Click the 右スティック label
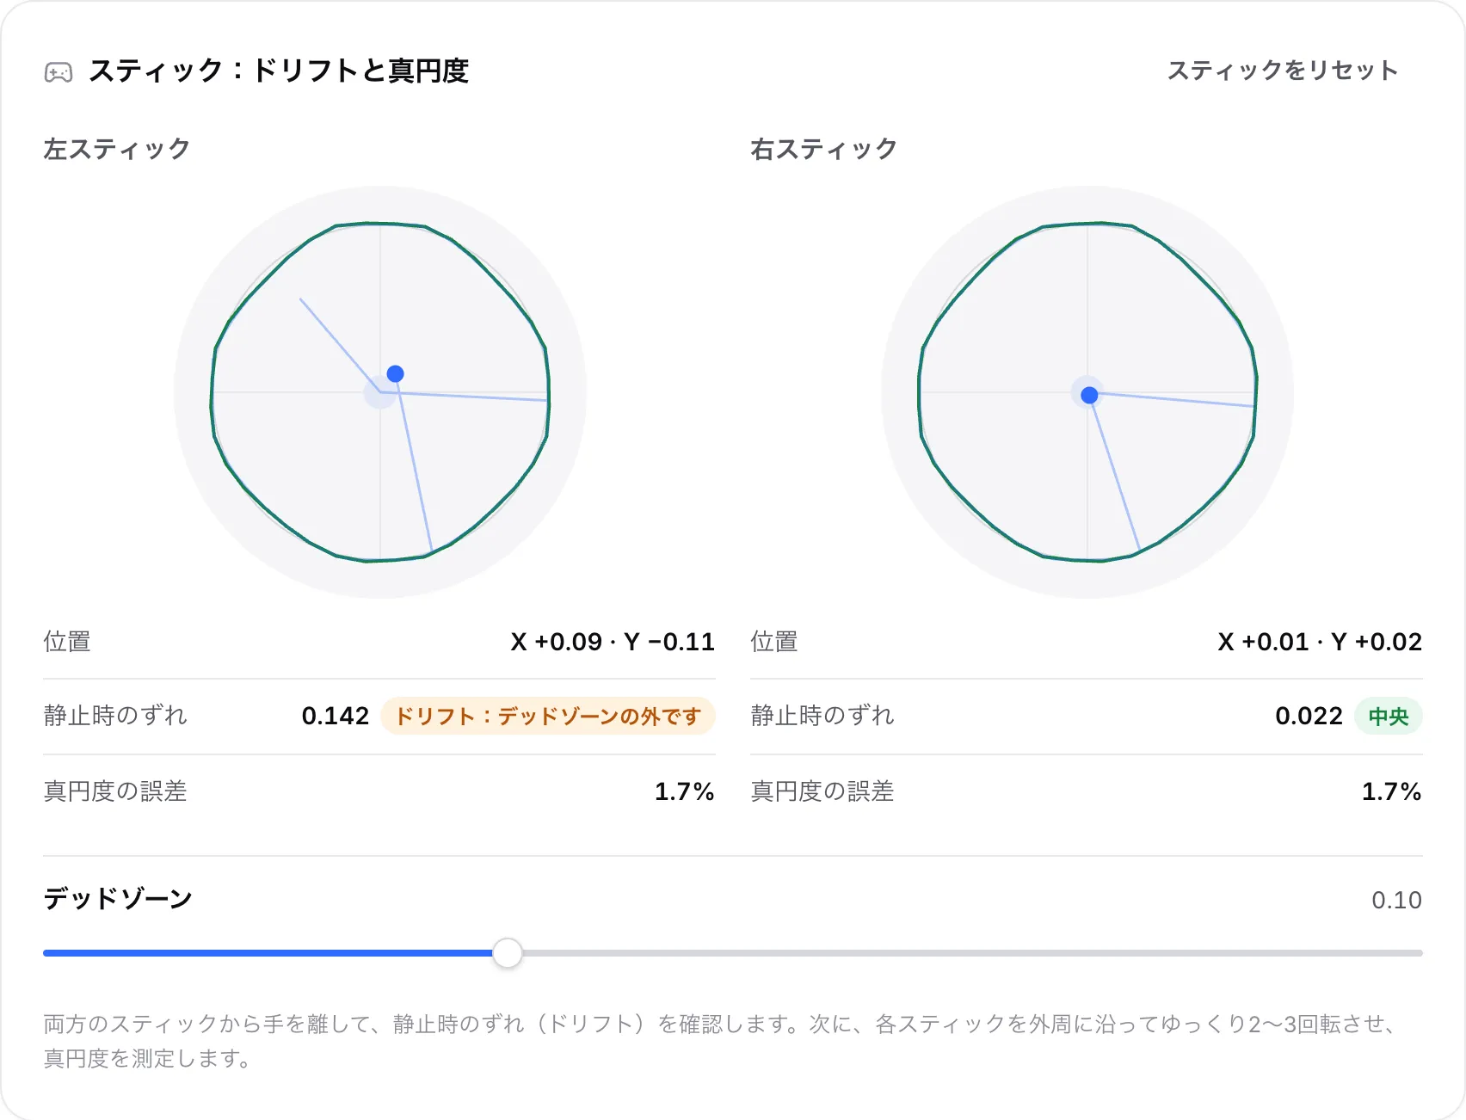This screenshot has width=1466, height=1120. pyautogui.click(x=824, y=149)
